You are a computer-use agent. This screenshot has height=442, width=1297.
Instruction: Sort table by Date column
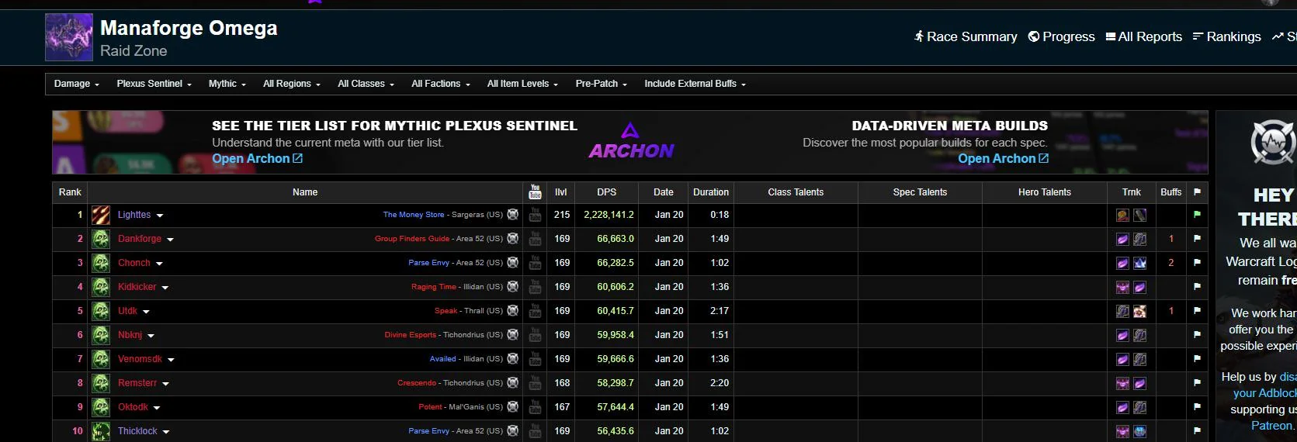(x=664, y=192)
